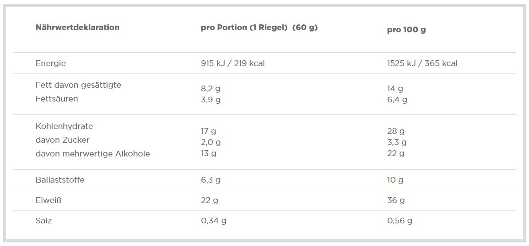529x246 pixels.
Task: Click the 'davon Zucker' label
Action: (x=63, y=140)
